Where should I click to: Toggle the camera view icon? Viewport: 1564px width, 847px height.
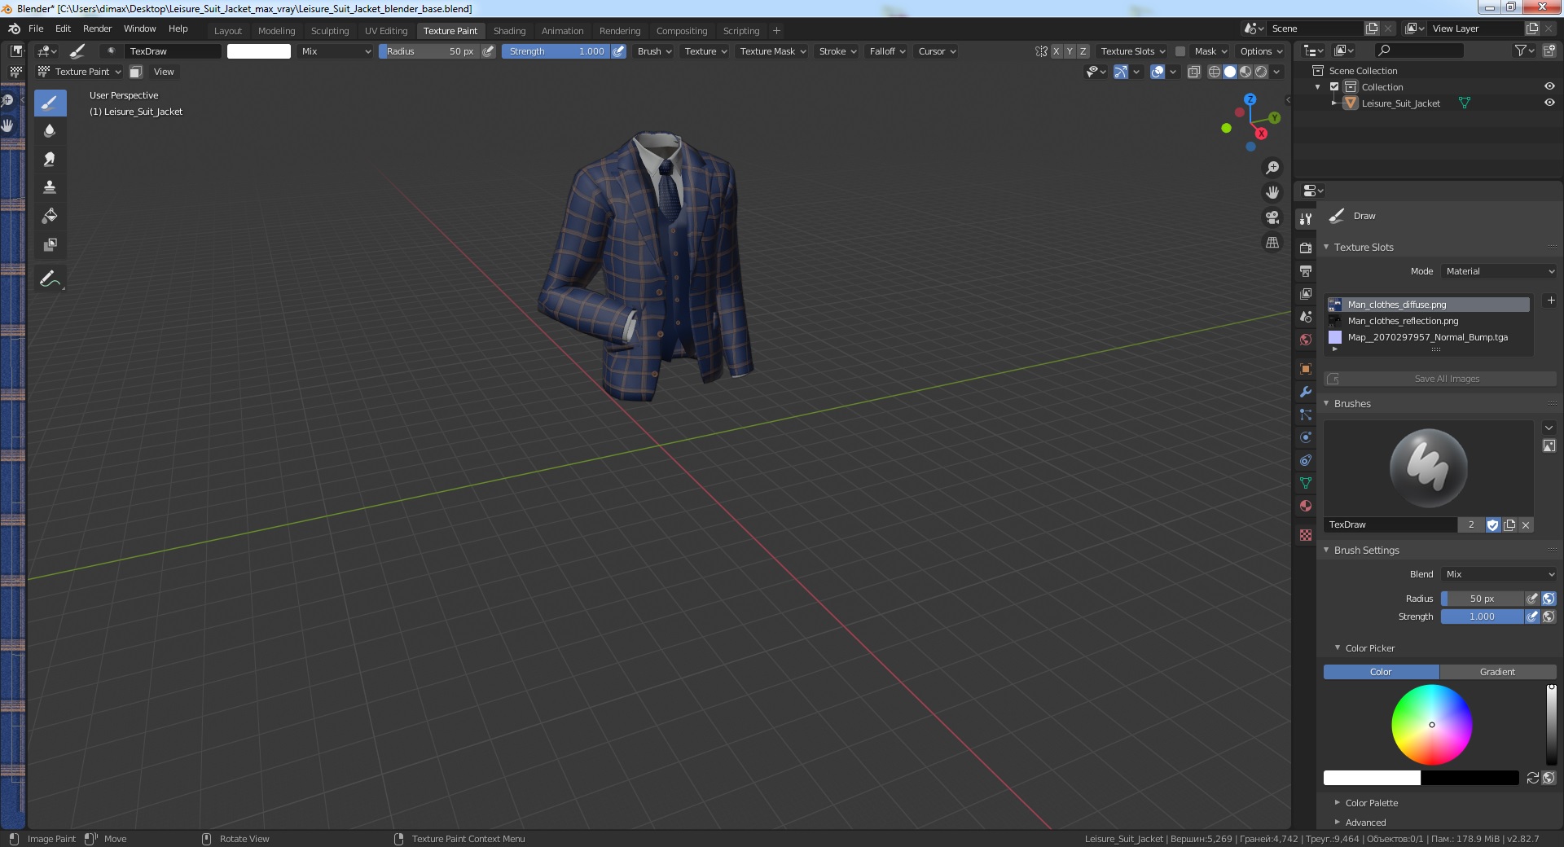tap(1272, 217)
